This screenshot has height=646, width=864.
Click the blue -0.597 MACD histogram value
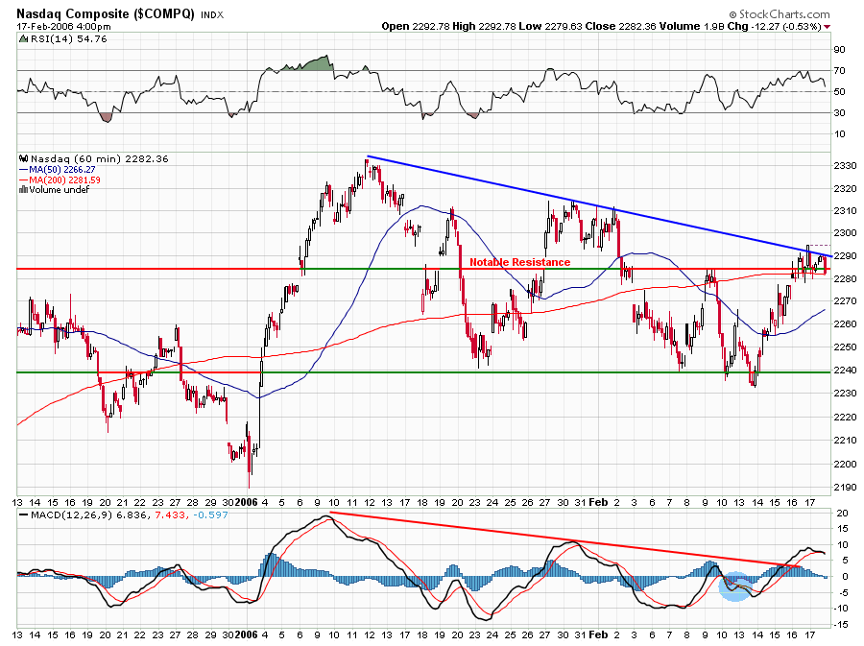[209, 514]
